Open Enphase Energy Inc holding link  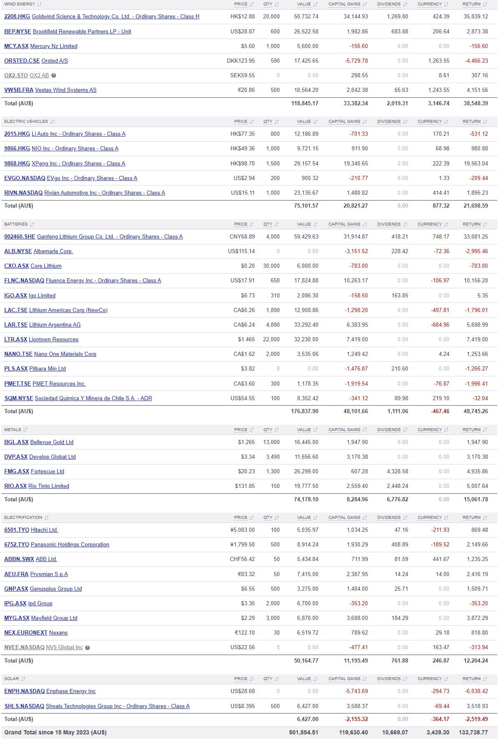71,691
